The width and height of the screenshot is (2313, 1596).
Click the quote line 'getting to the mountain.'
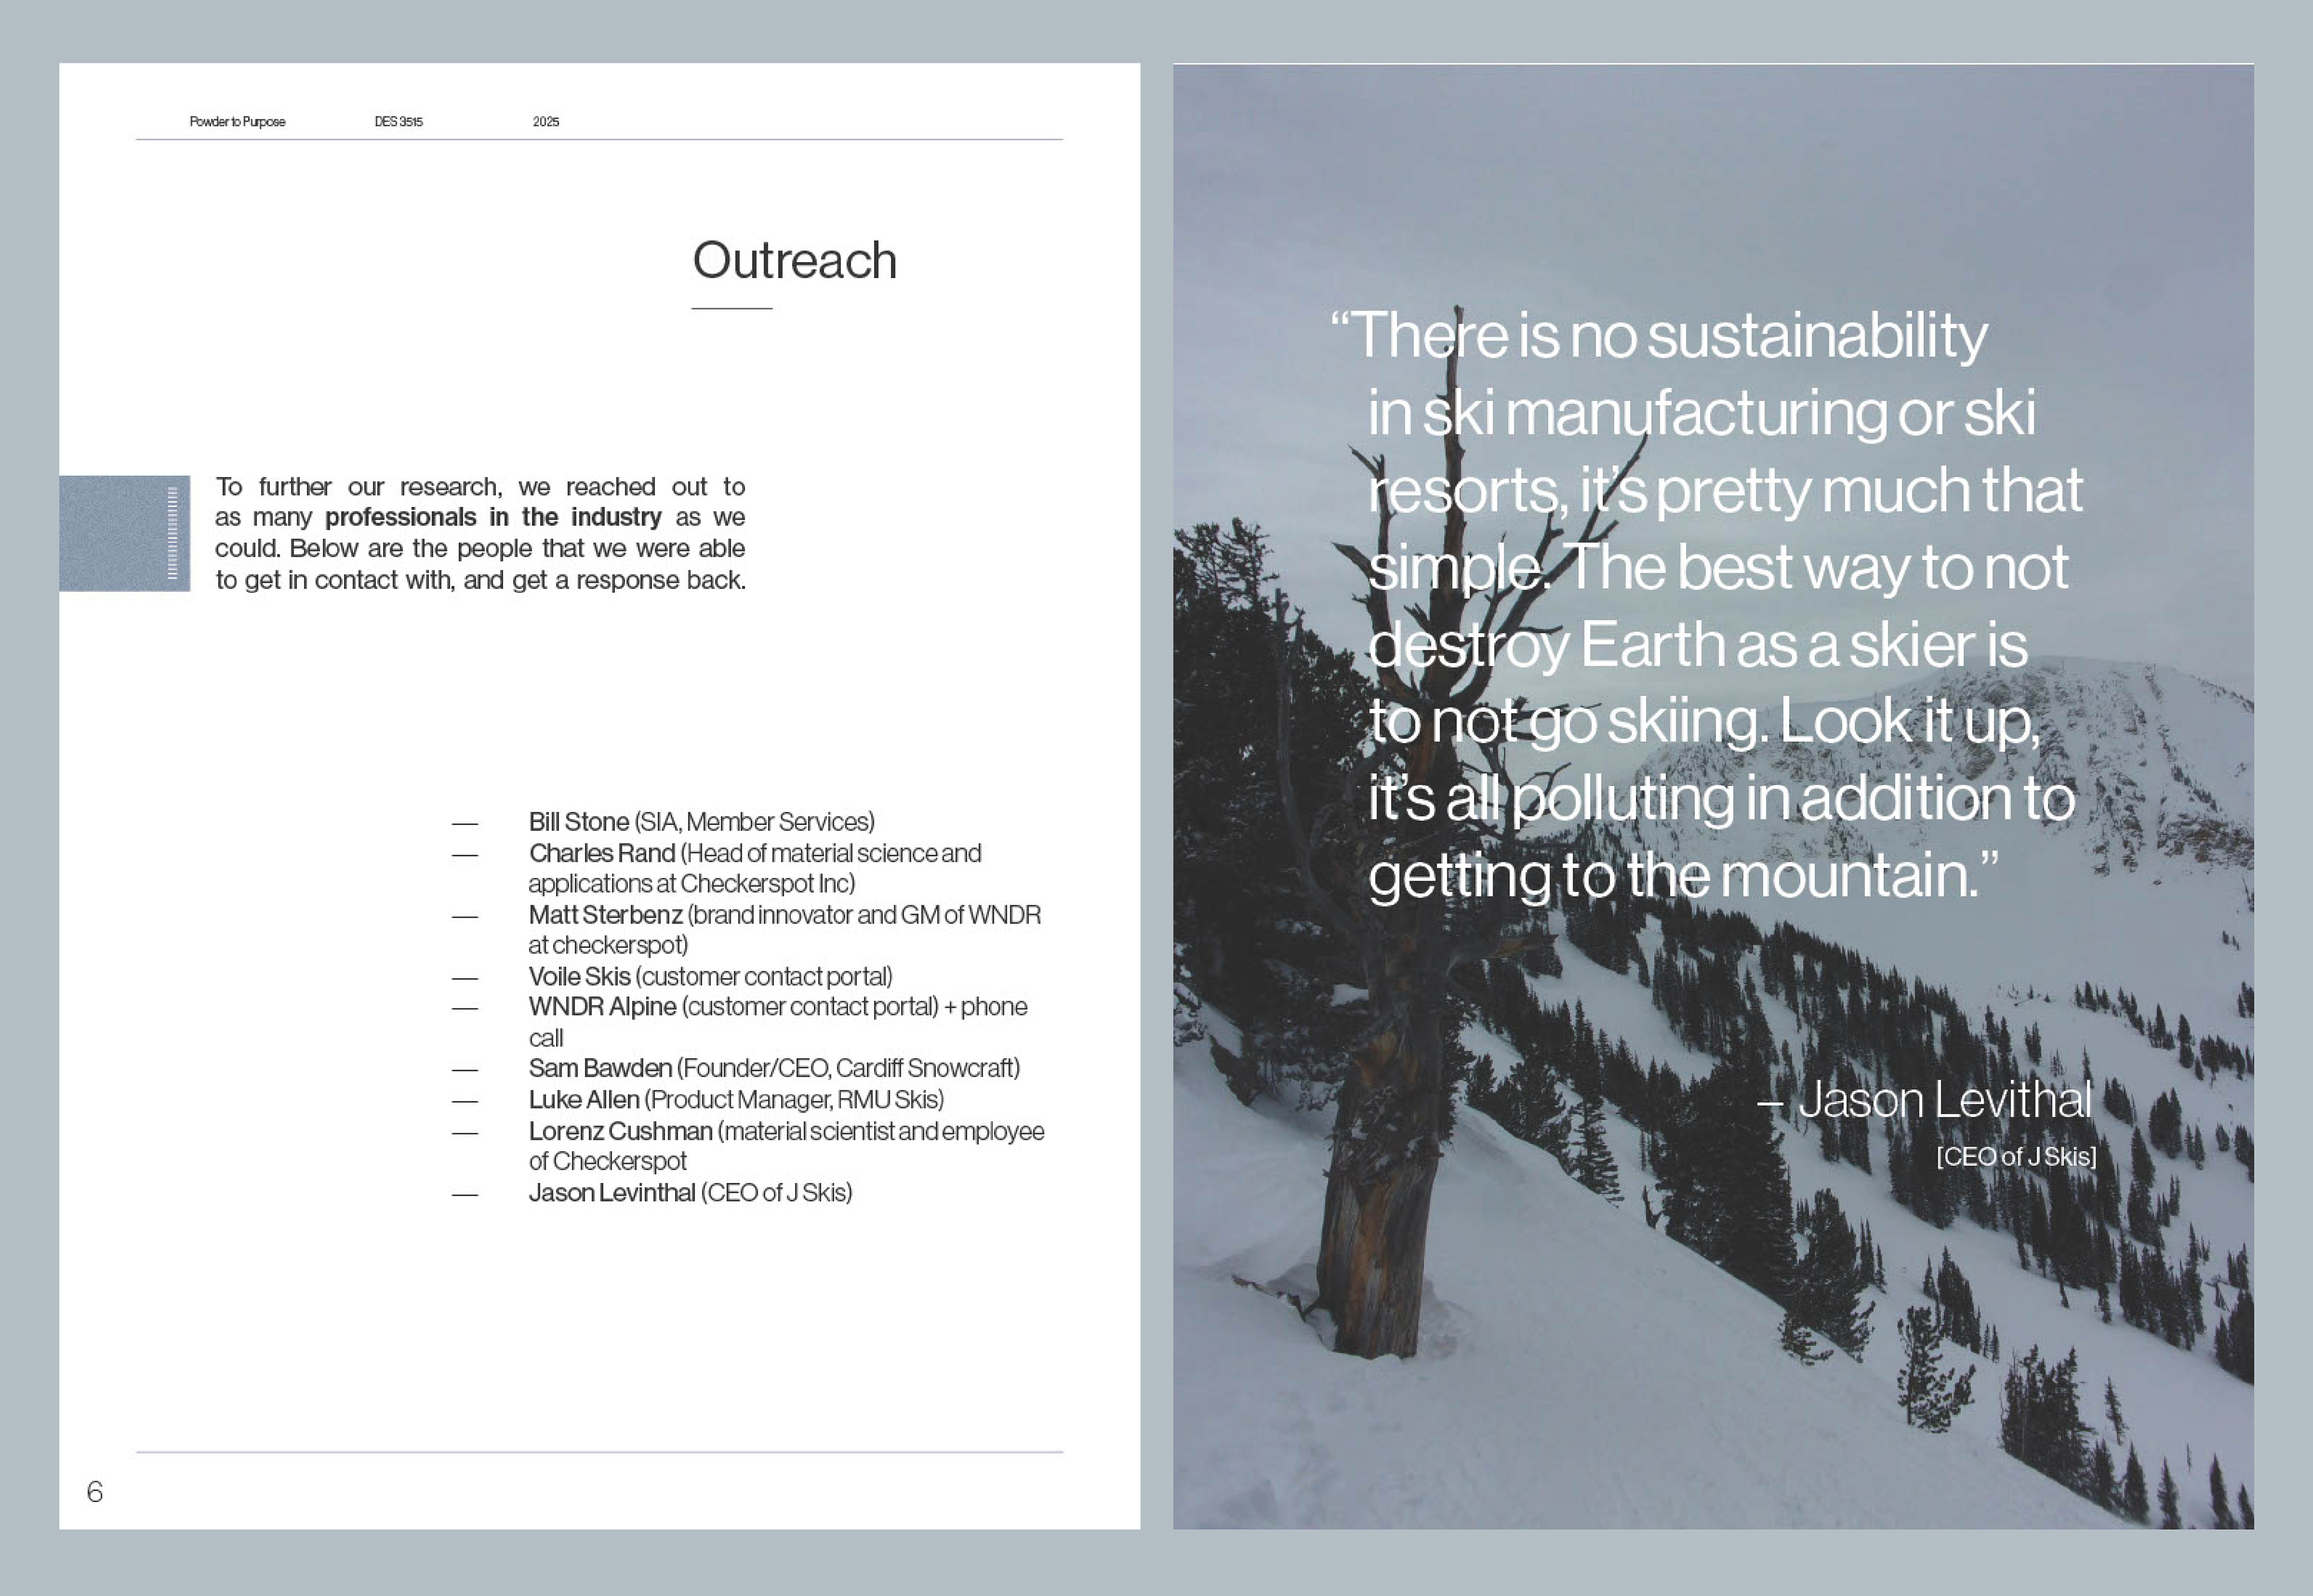[1683, 876]
